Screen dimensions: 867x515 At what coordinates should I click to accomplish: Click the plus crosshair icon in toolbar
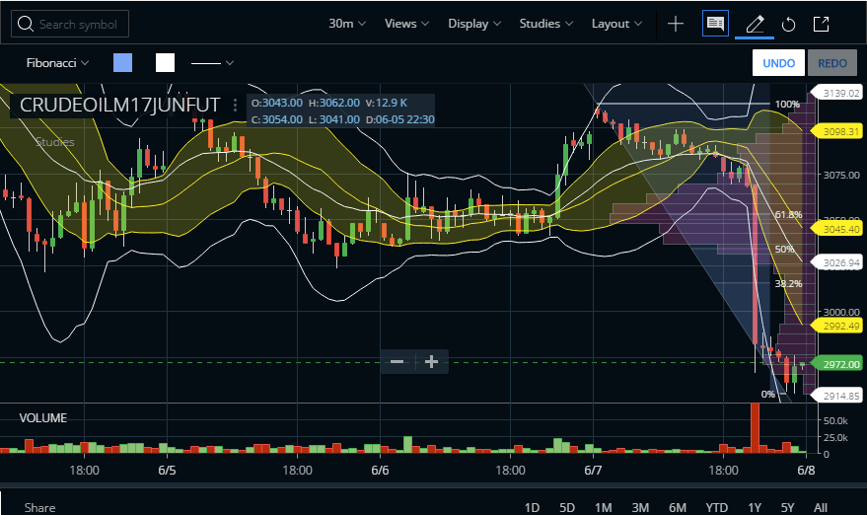pos(676,24)
